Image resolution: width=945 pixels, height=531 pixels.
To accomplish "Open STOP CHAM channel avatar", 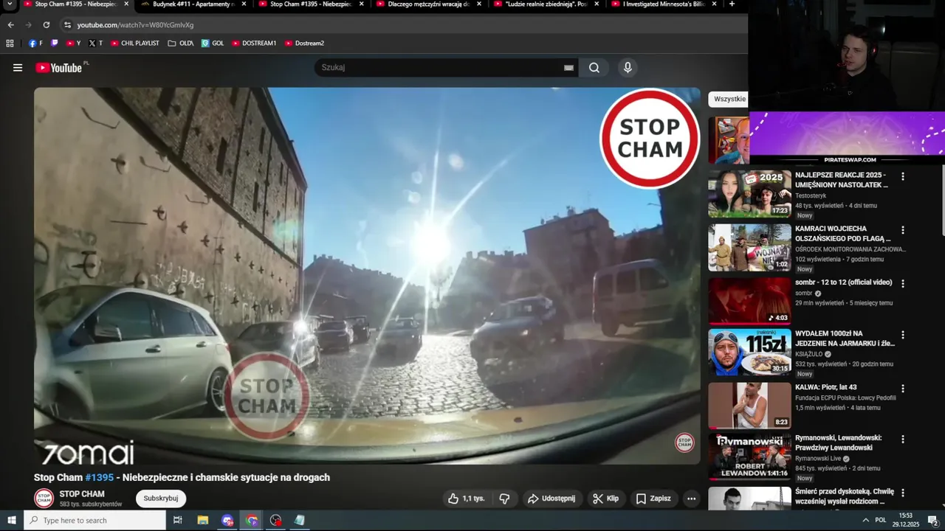I will 44,499.
